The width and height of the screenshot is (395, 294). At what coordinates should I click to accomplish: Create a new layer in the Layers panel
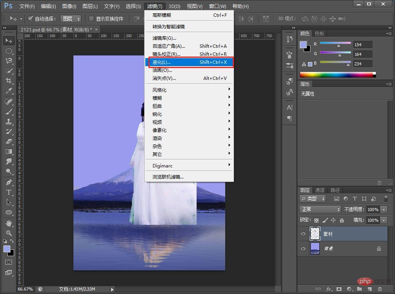(x=369, y=289)
